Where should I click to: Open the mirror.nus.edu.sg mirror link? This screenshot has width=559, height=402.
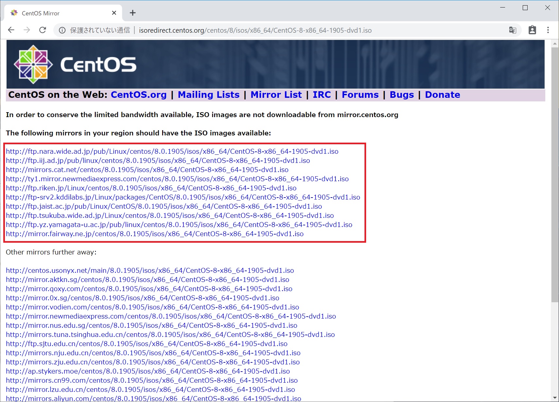[x=151, y=325]
